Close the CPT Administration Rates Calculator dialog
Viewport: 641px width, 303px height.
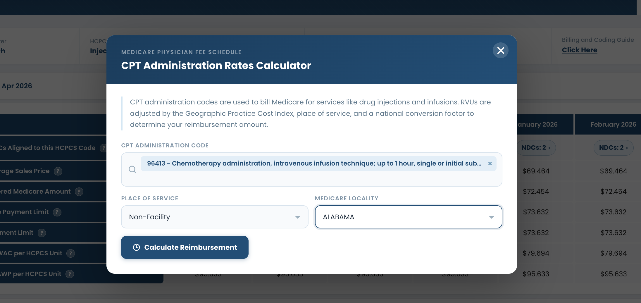pyautogui.click(x=501, y=51)
